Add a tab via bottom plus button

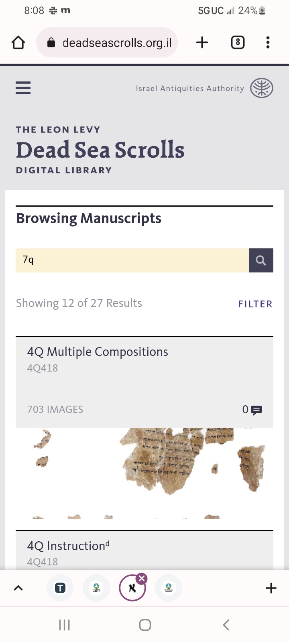pos(271,588)
